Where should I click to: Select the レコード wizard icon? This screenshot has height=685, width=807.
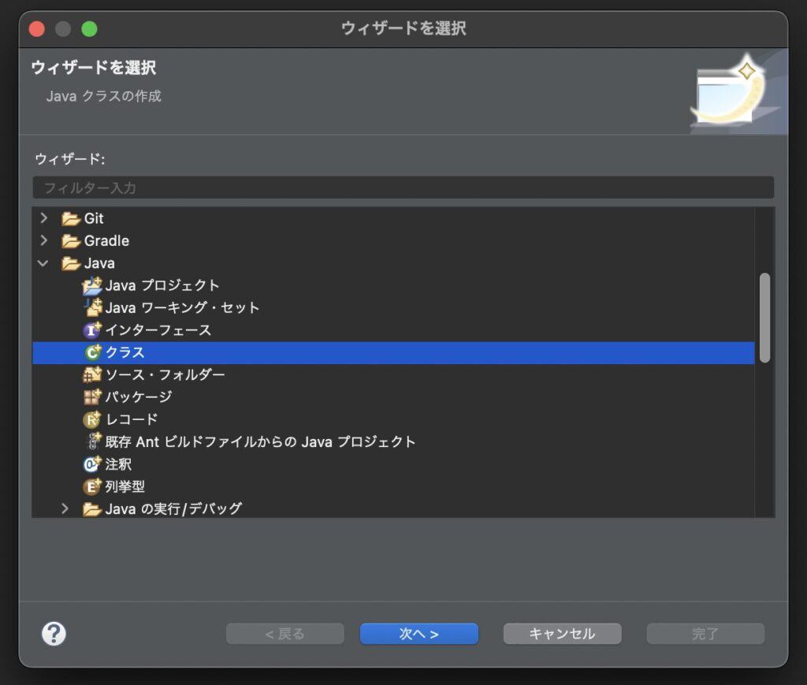click(x=91, y=419)
